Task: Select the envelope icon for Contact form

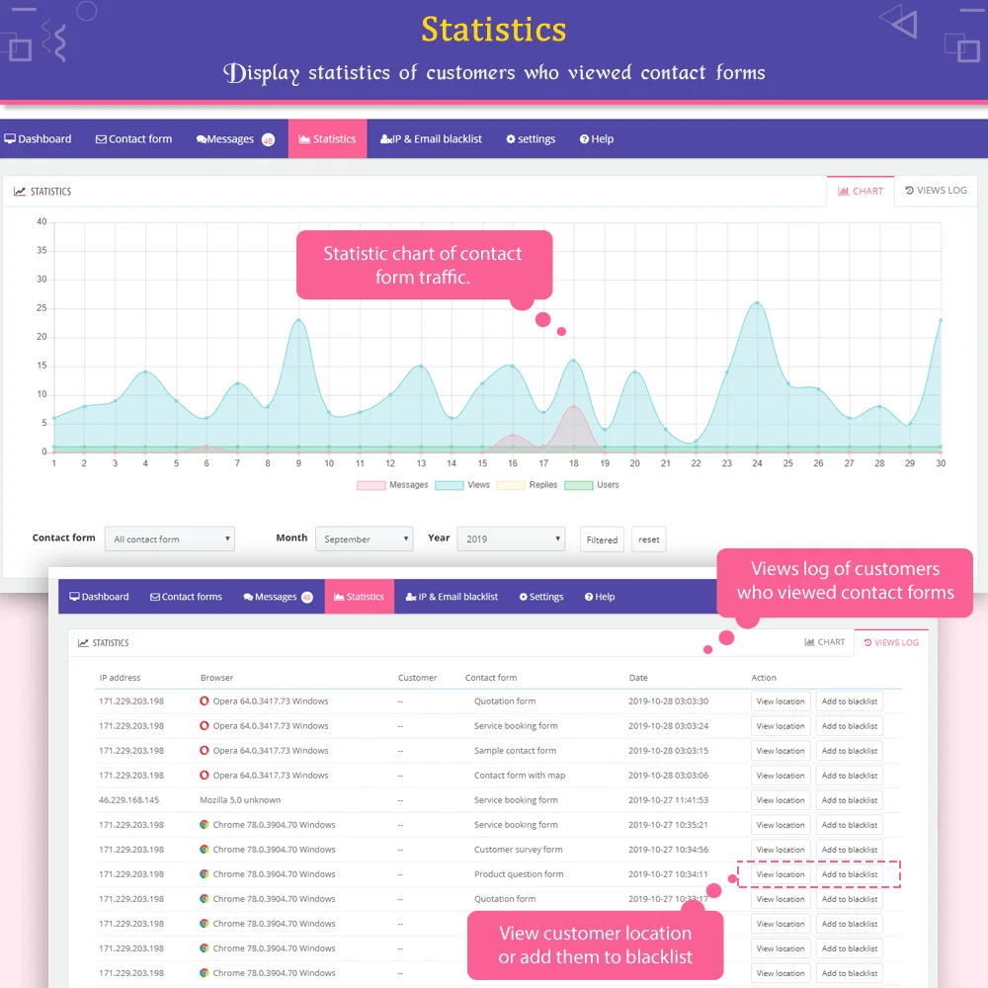Action: (x=101, y=138)
